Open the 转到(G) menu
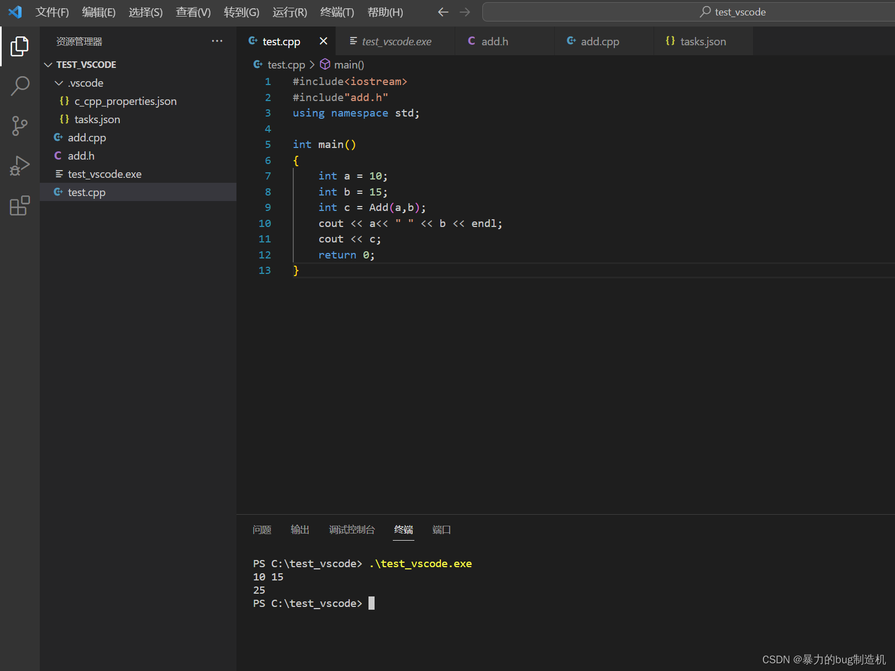 241,12
